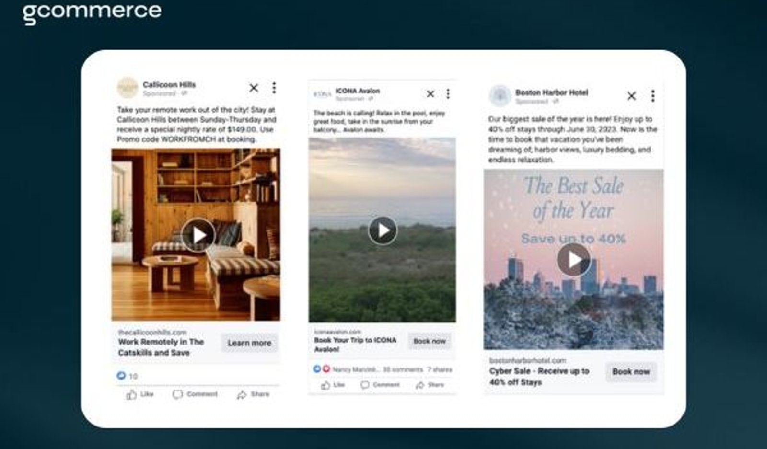This screenshot has width=767, height=449.
Task: Play the Callicoon Hills video
Action: tap(198, 235)
